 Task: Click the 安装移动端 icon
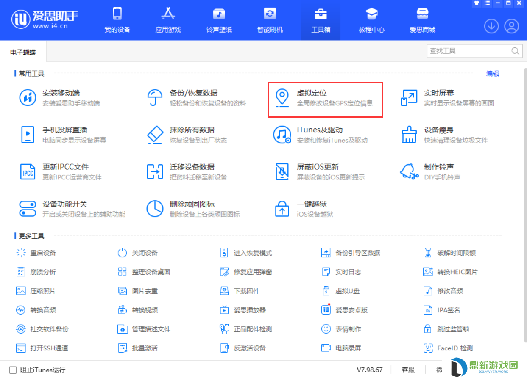click(x=28, y=98)
